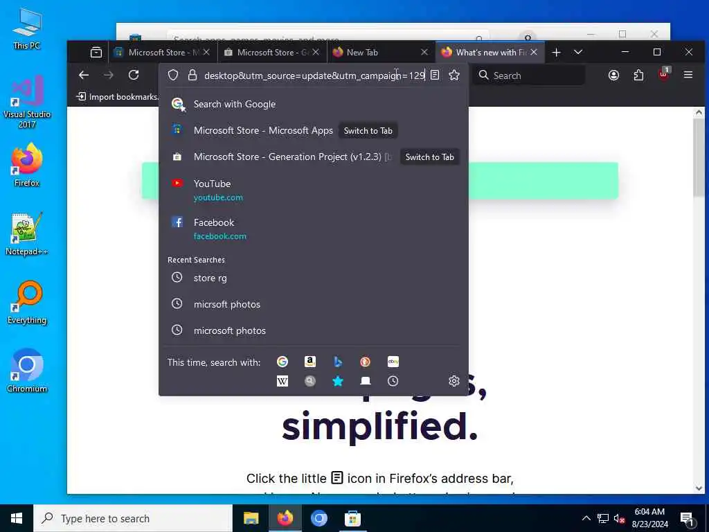Close the New Tab tab
The height and width of the screenshot is (532, 709).
pos(424,53)
